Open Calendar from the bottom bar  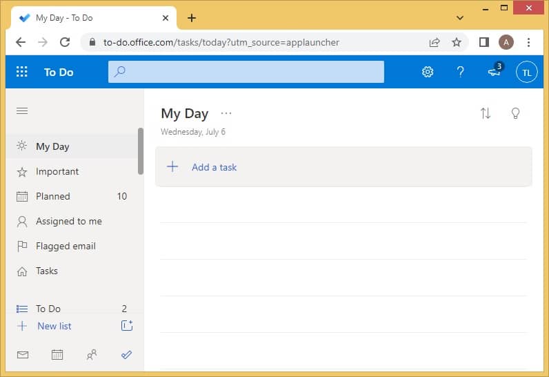[x=57, y=355]
